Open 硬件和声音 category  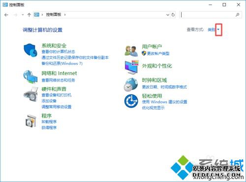pos(54,89)
